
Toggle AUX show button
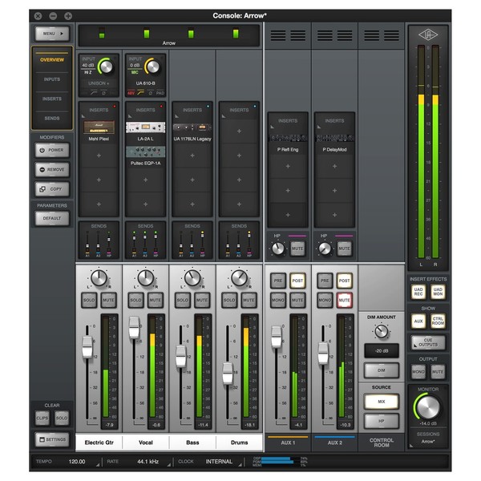tap(418, 321)
